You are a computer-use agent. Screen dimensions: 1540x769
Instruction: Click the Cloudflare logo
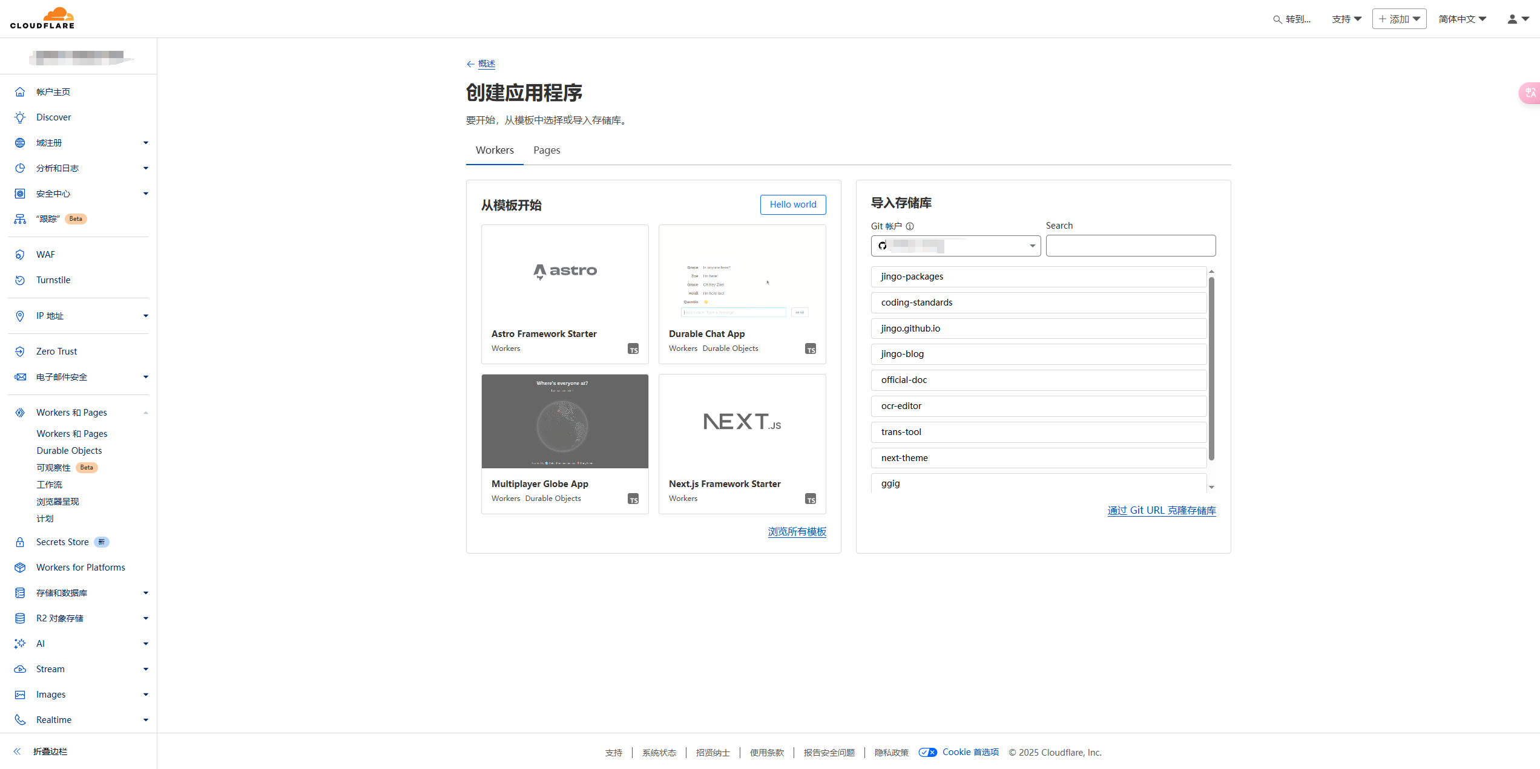point(42,18)
